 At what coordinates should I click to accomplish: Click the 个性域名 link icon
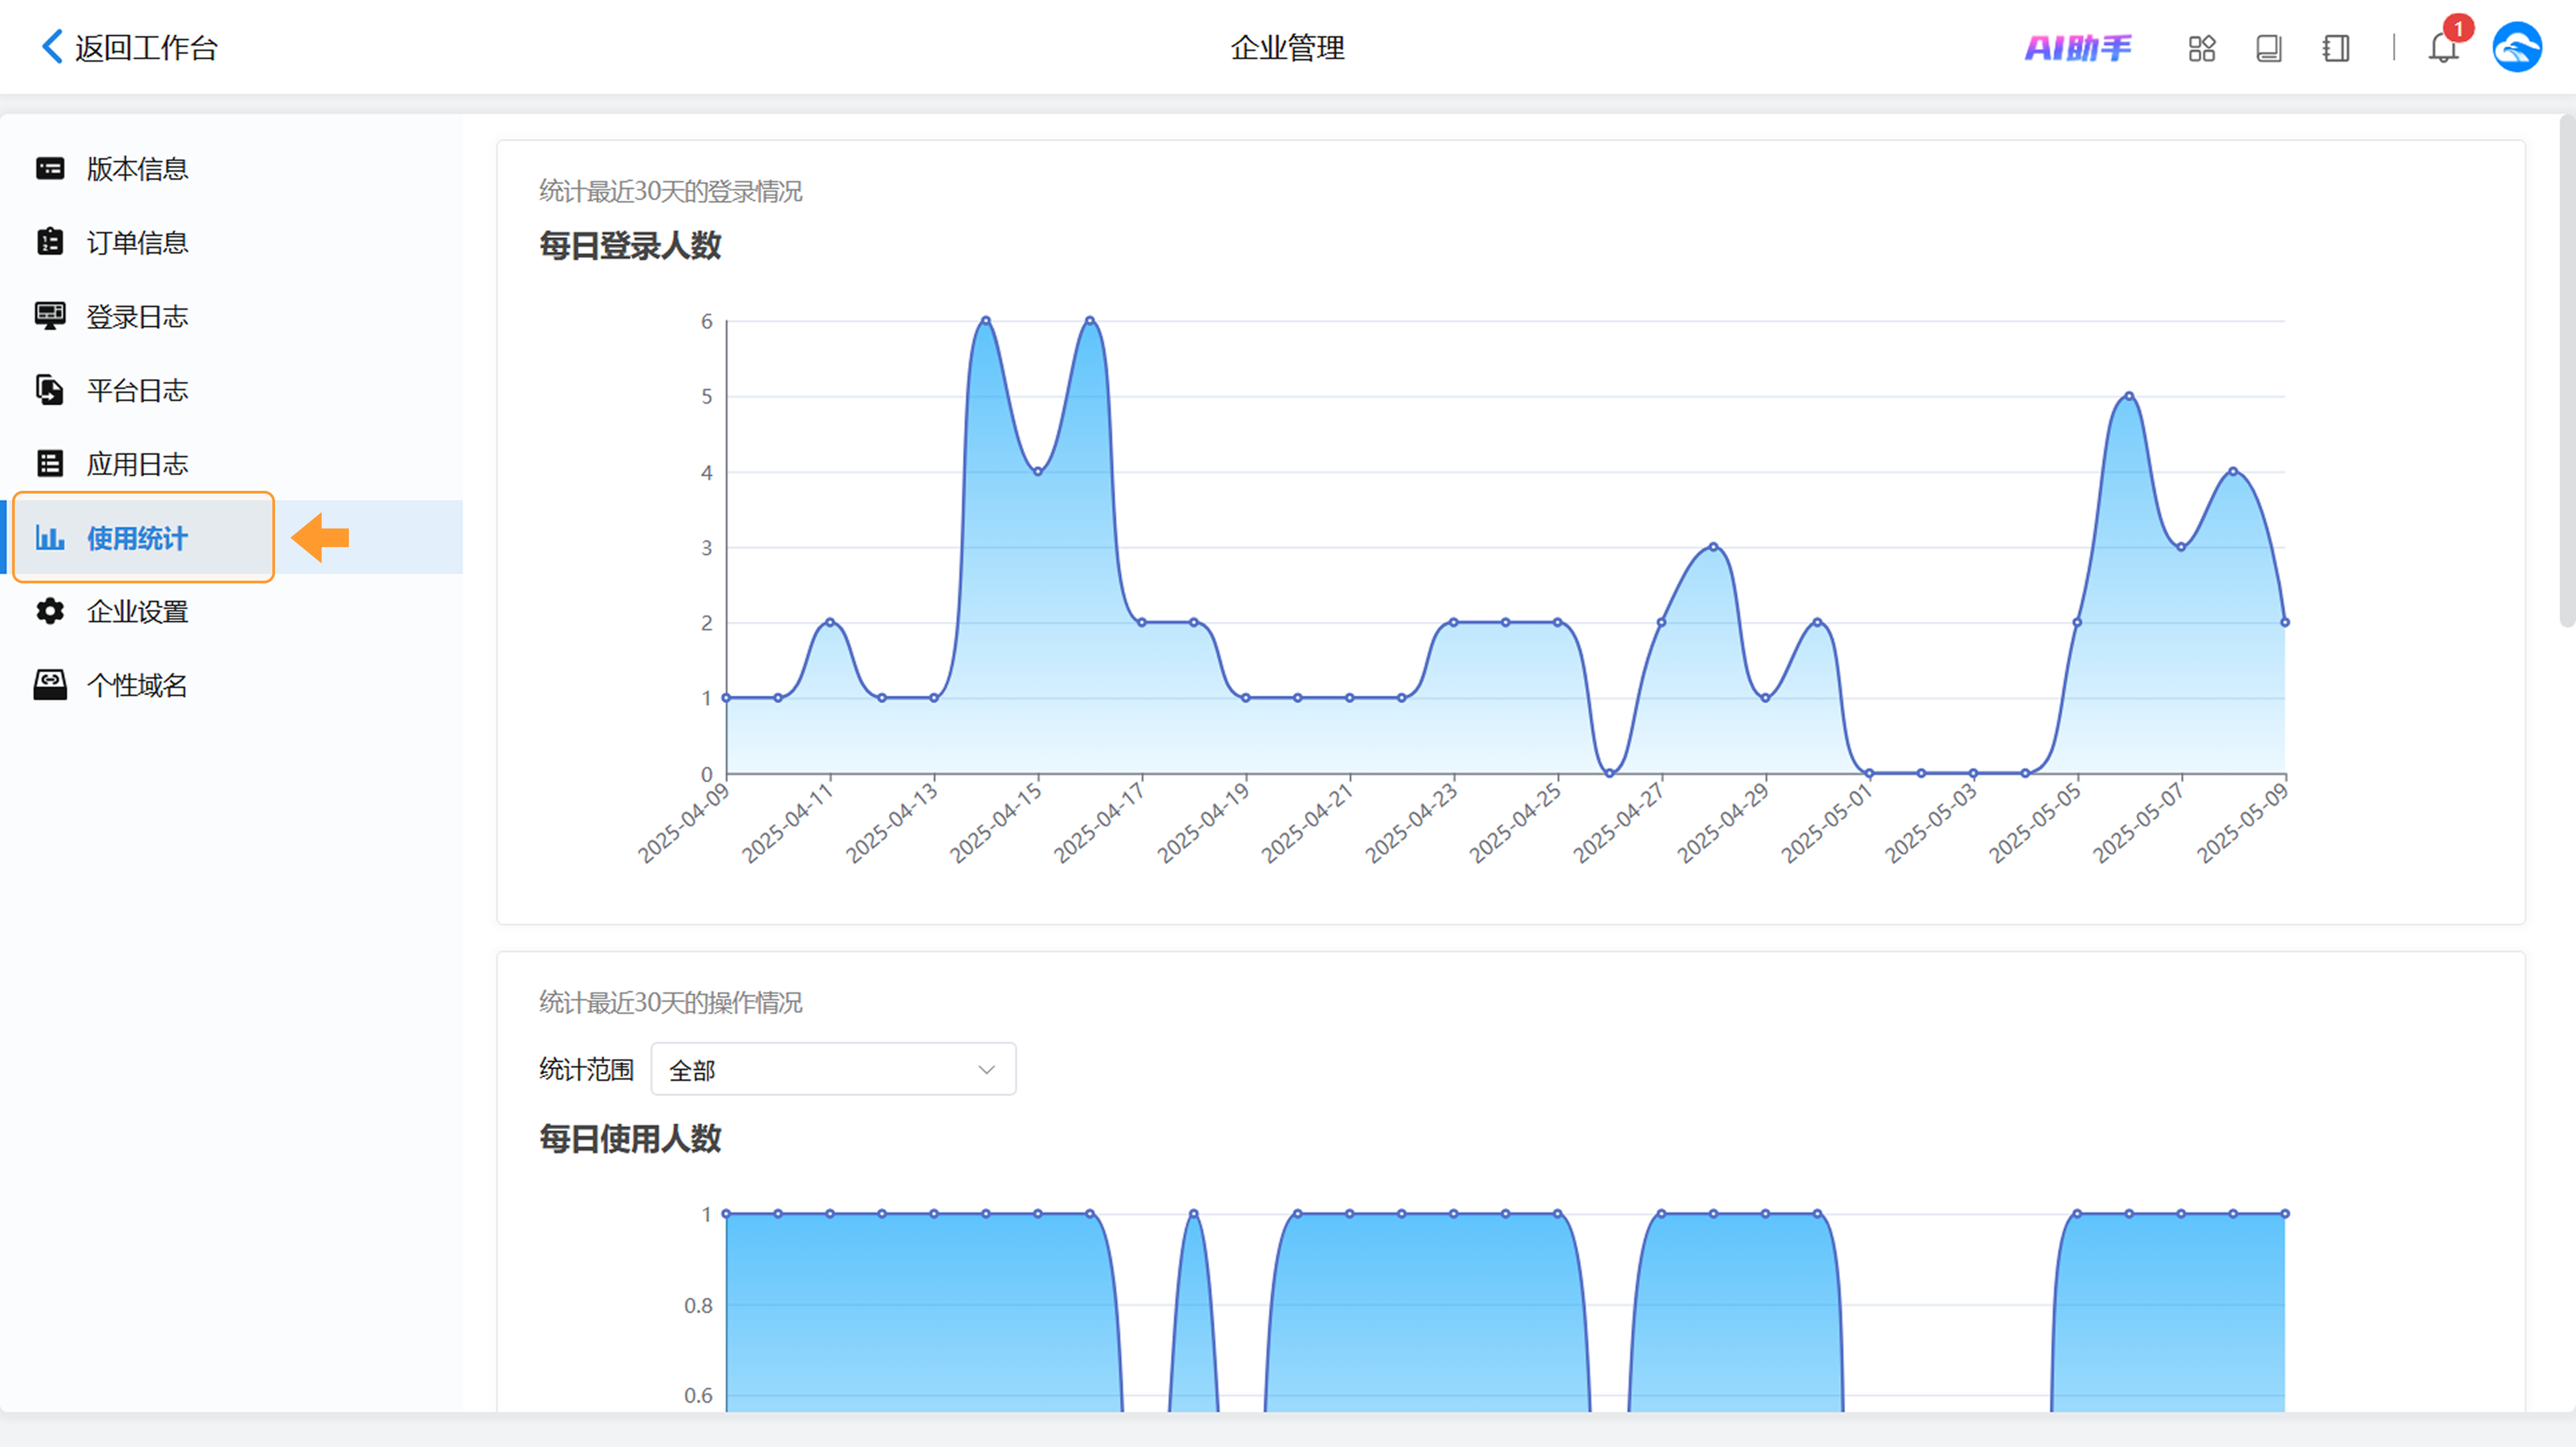click(x=50, y=685)
